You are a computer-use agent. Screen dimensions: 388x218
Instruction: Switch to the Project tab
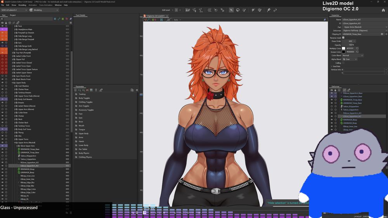pos(13,15)
